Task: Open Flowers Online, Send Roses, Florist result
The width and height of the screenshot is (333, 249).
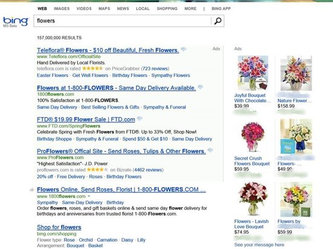Action: (121, 189)
